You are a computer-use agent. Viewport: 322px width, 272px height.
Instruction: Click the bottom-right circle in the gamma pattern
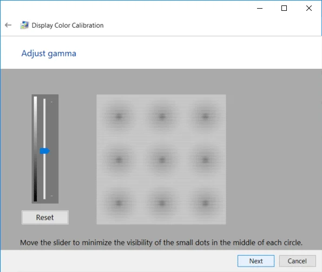(x=205, y=203)
